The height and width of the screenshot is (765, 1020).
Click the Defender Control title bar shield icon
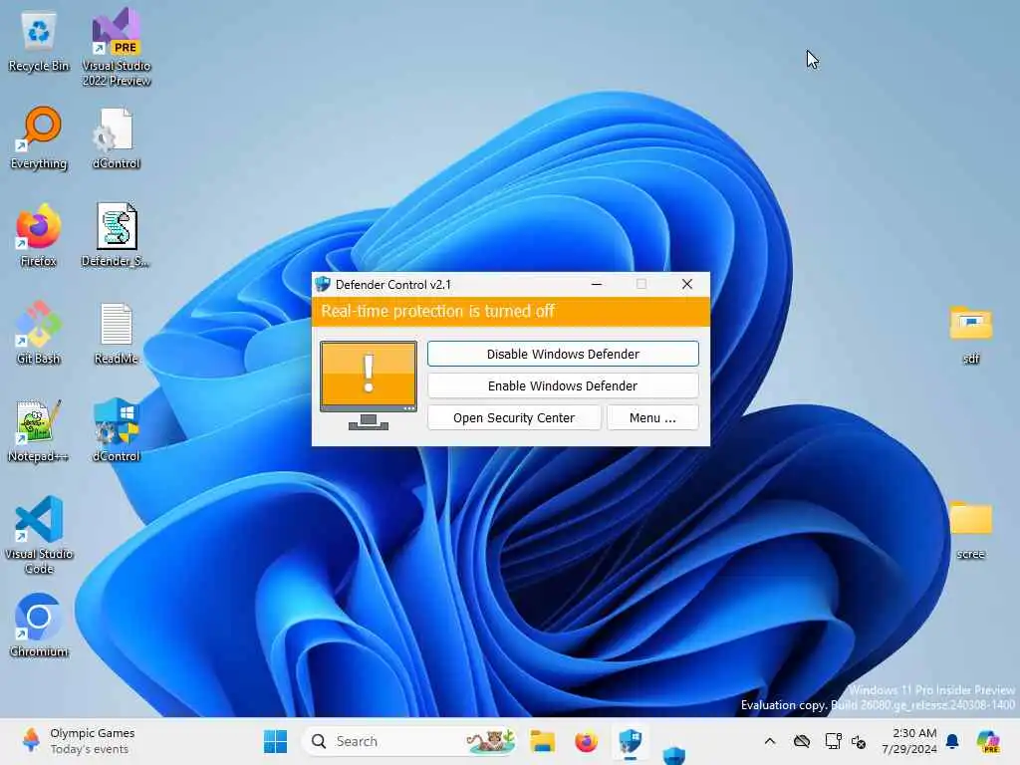(x=323, y=284)
